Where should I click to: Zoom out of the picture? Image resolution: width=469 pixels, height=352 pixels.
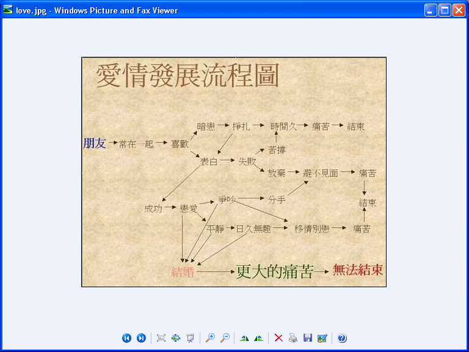[x=225, y=338]
